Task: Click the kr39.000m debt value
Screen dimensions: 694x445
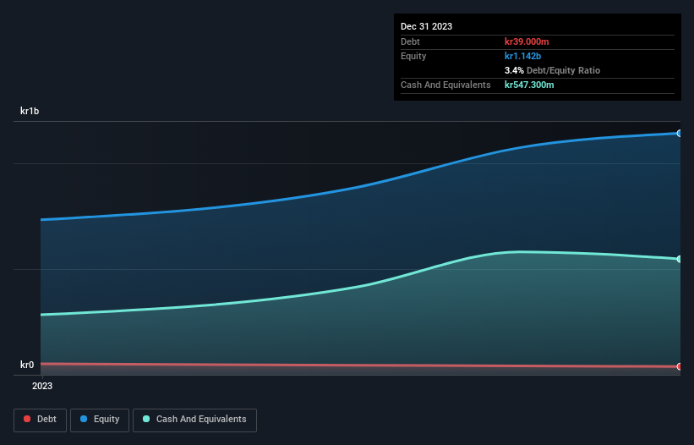Action: tap(527, 41)
